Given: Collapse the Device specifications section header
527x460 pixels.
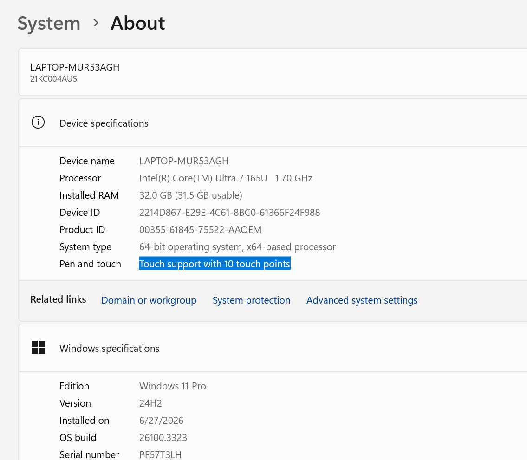Looking at the screenshot, I should [273, 123].
